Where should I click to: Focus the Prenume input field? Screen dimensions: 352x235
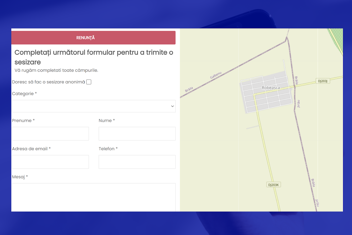(x=50, y=134)
